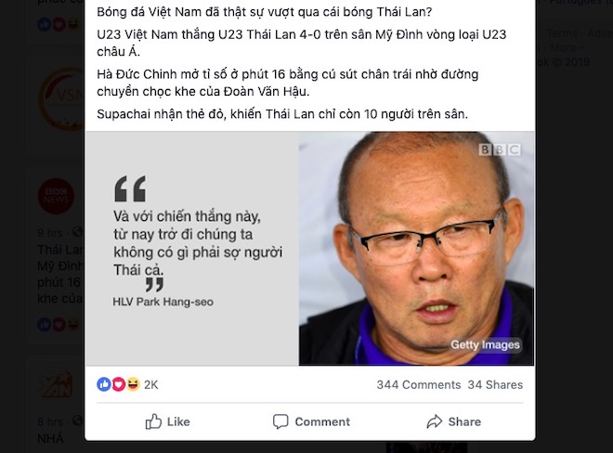Click the coach's photo on the post
This screenshot has width=613, height=453.
pos(416,249)
